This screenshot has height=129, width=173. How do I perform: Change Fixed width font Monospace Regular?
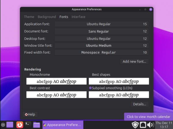pos(101,53)
